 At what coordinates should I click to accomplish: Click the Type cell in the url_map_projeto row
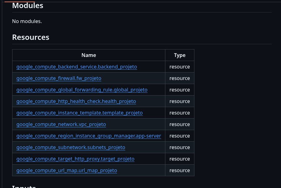coord(180,170)
